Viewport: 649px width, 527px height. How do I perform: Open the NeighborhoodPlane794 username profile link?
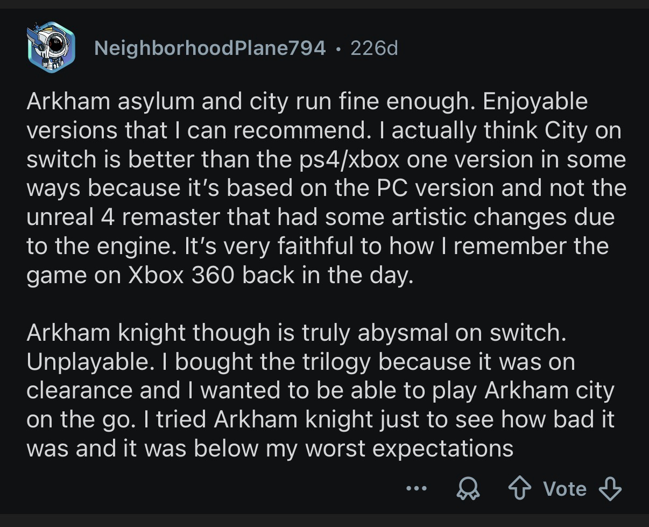pos(210,48)
